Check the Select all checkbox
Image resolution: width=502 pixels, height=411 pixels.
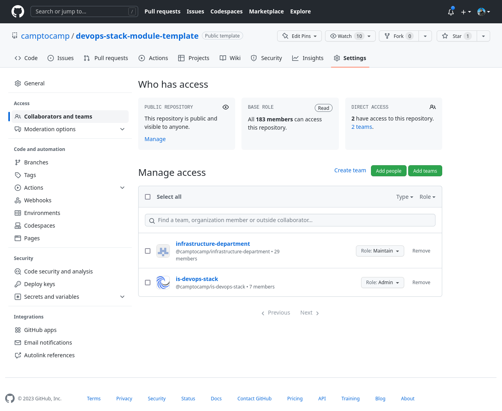(x=148, y=197)
